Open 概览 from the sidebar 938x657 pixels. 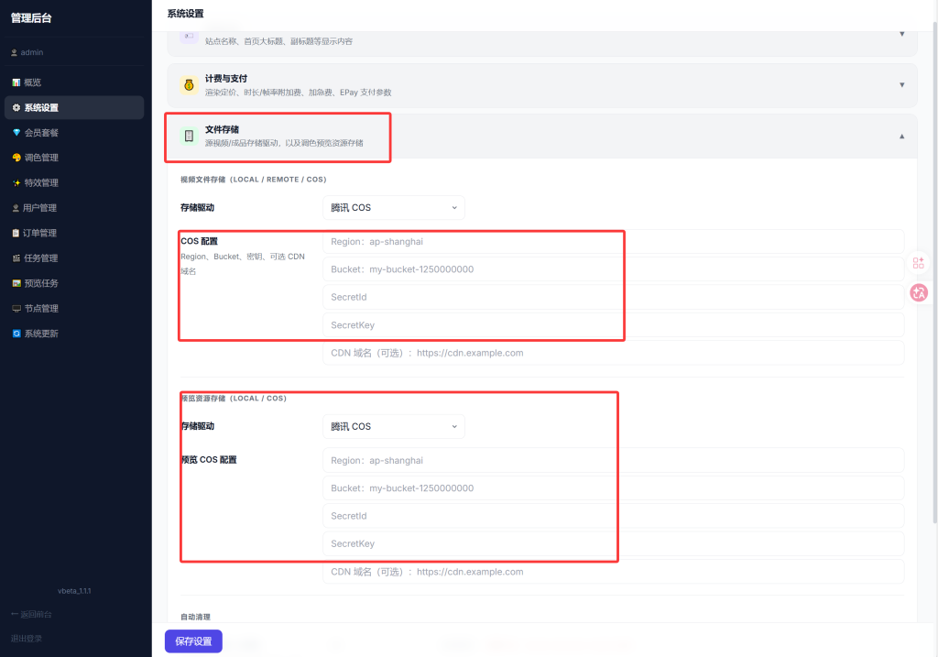[x=33, y=82]
